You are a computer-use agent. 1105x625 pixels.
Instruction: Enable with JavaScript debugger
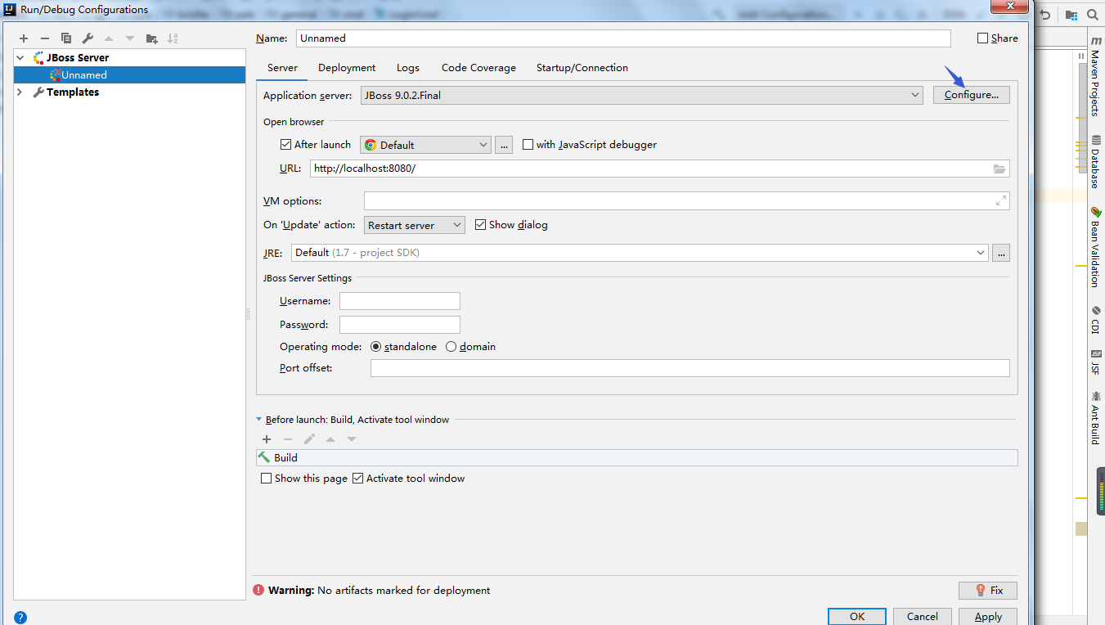pos(528,145)
